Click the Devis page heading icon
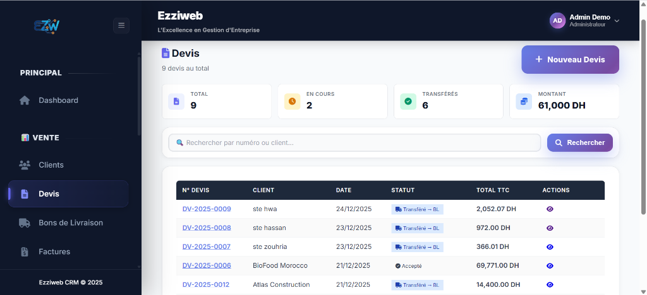 pos(166,53)
